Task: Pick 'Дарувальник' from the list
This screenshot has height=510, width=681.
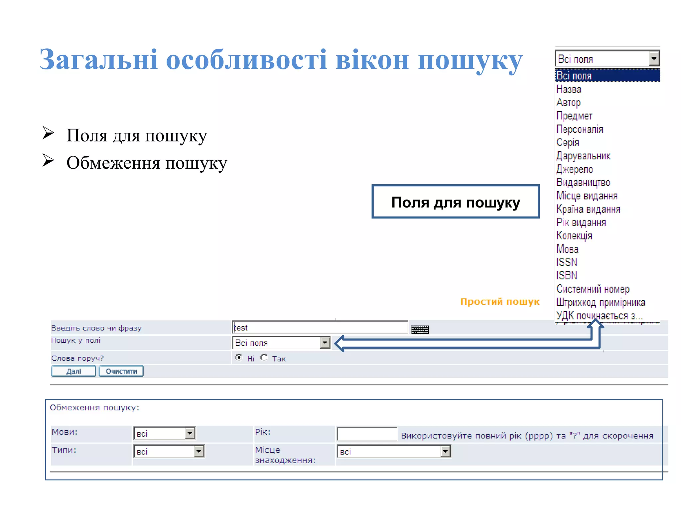Action: point(607,155)
